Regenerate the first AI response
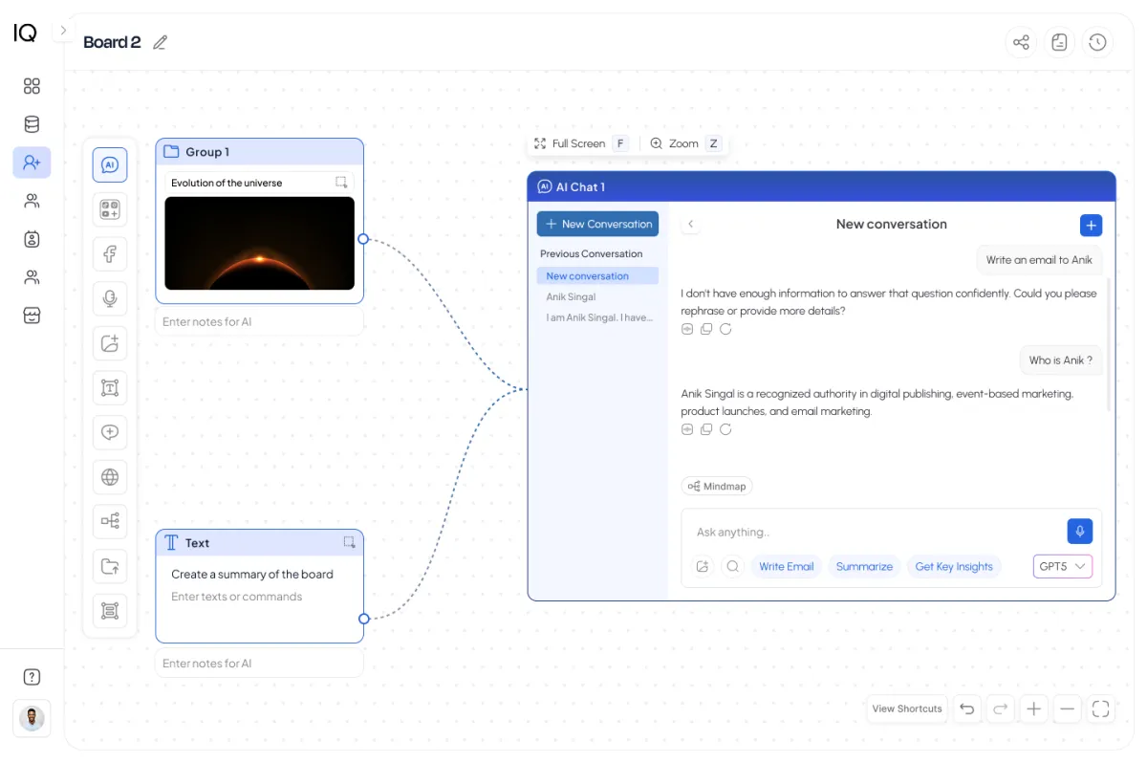1147x763 pixels. click(725, 329)
